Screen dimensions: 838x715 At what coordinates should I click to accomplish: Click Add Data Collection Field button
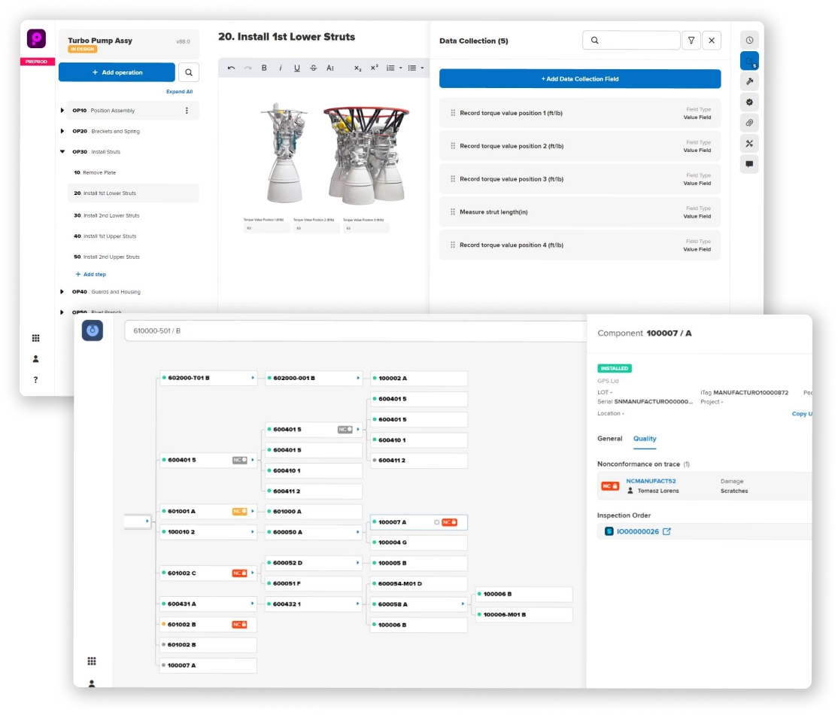click(579, 79)
